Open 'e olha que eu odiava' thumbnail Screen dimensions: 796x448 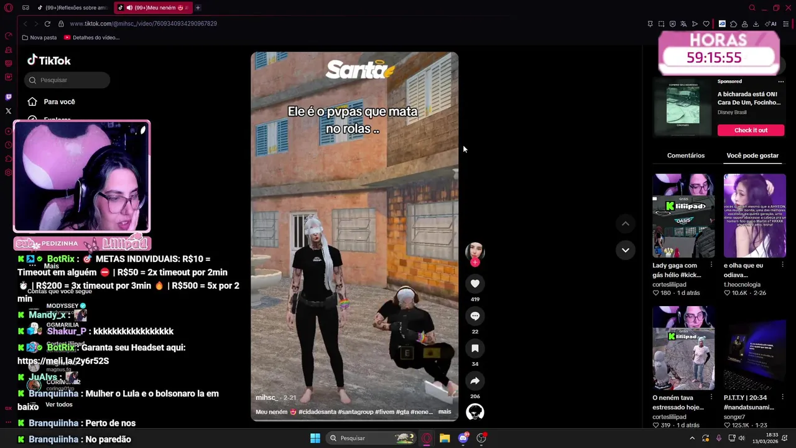pos(755,216)
